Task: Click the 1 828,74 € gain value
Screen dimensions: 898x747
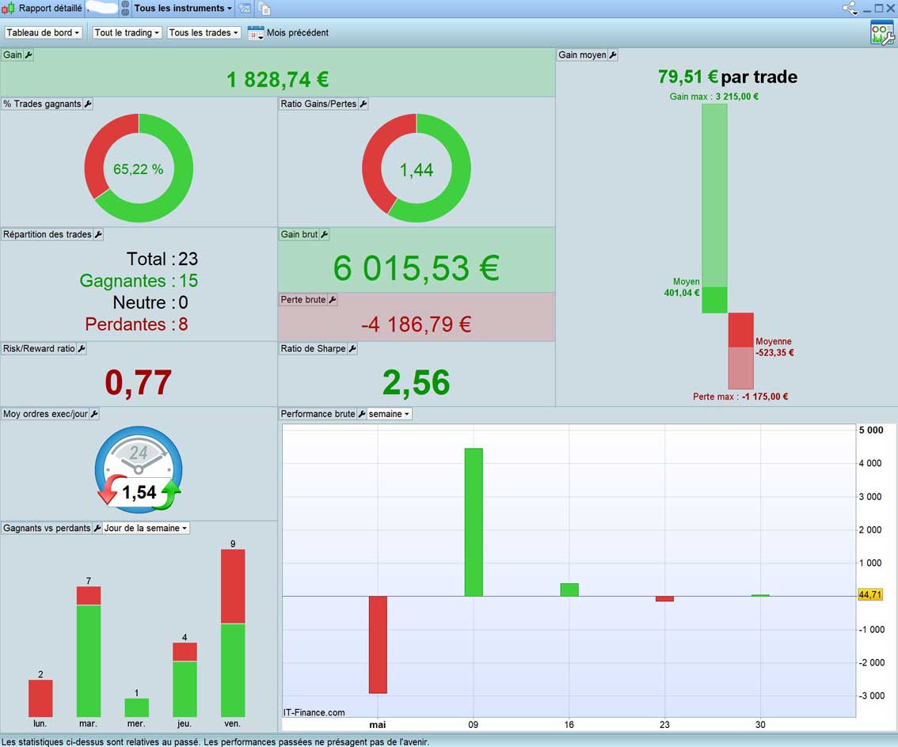Action: (x=278, y=80)
